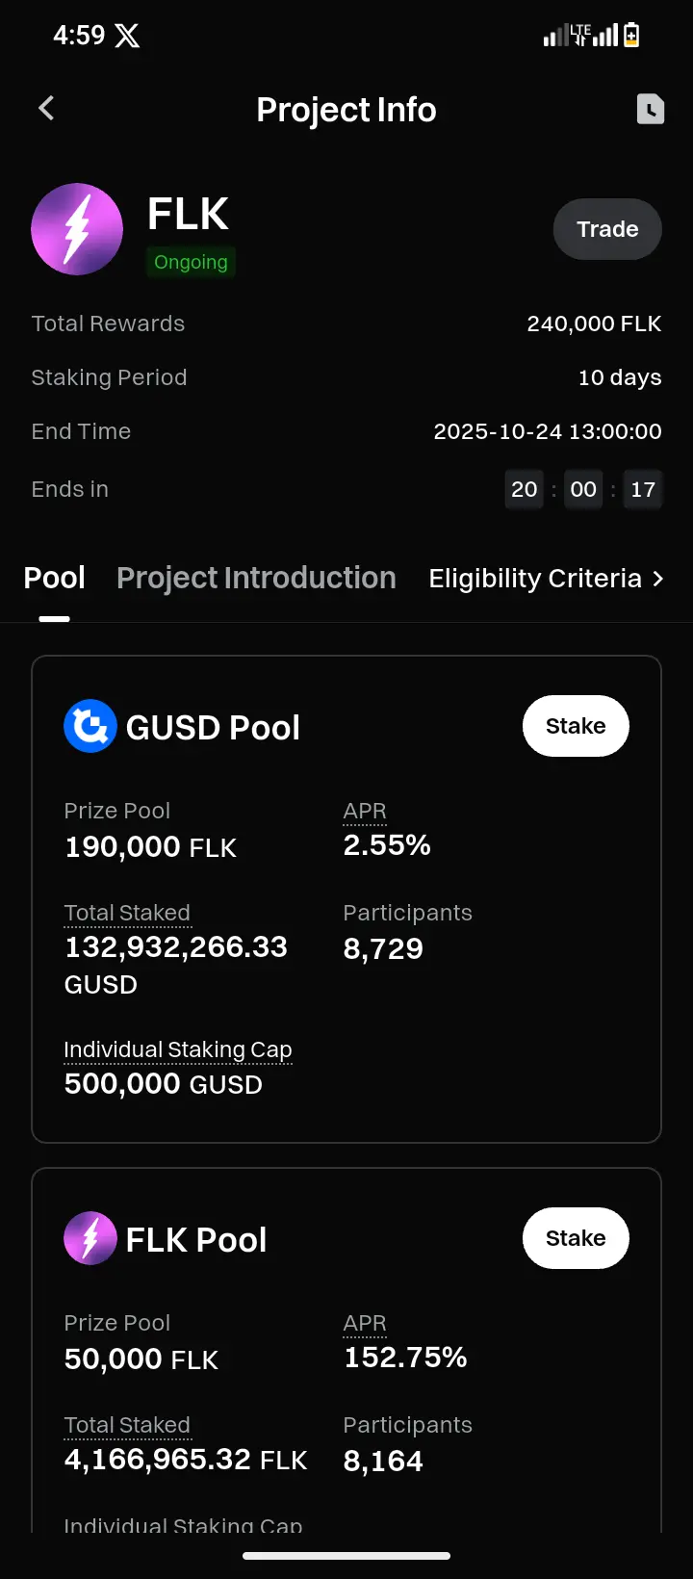Tap the FLK lightning bolt project logo
Viewport: 693px width, 1579px height.
pyautogui.click(x=77, y=229)
